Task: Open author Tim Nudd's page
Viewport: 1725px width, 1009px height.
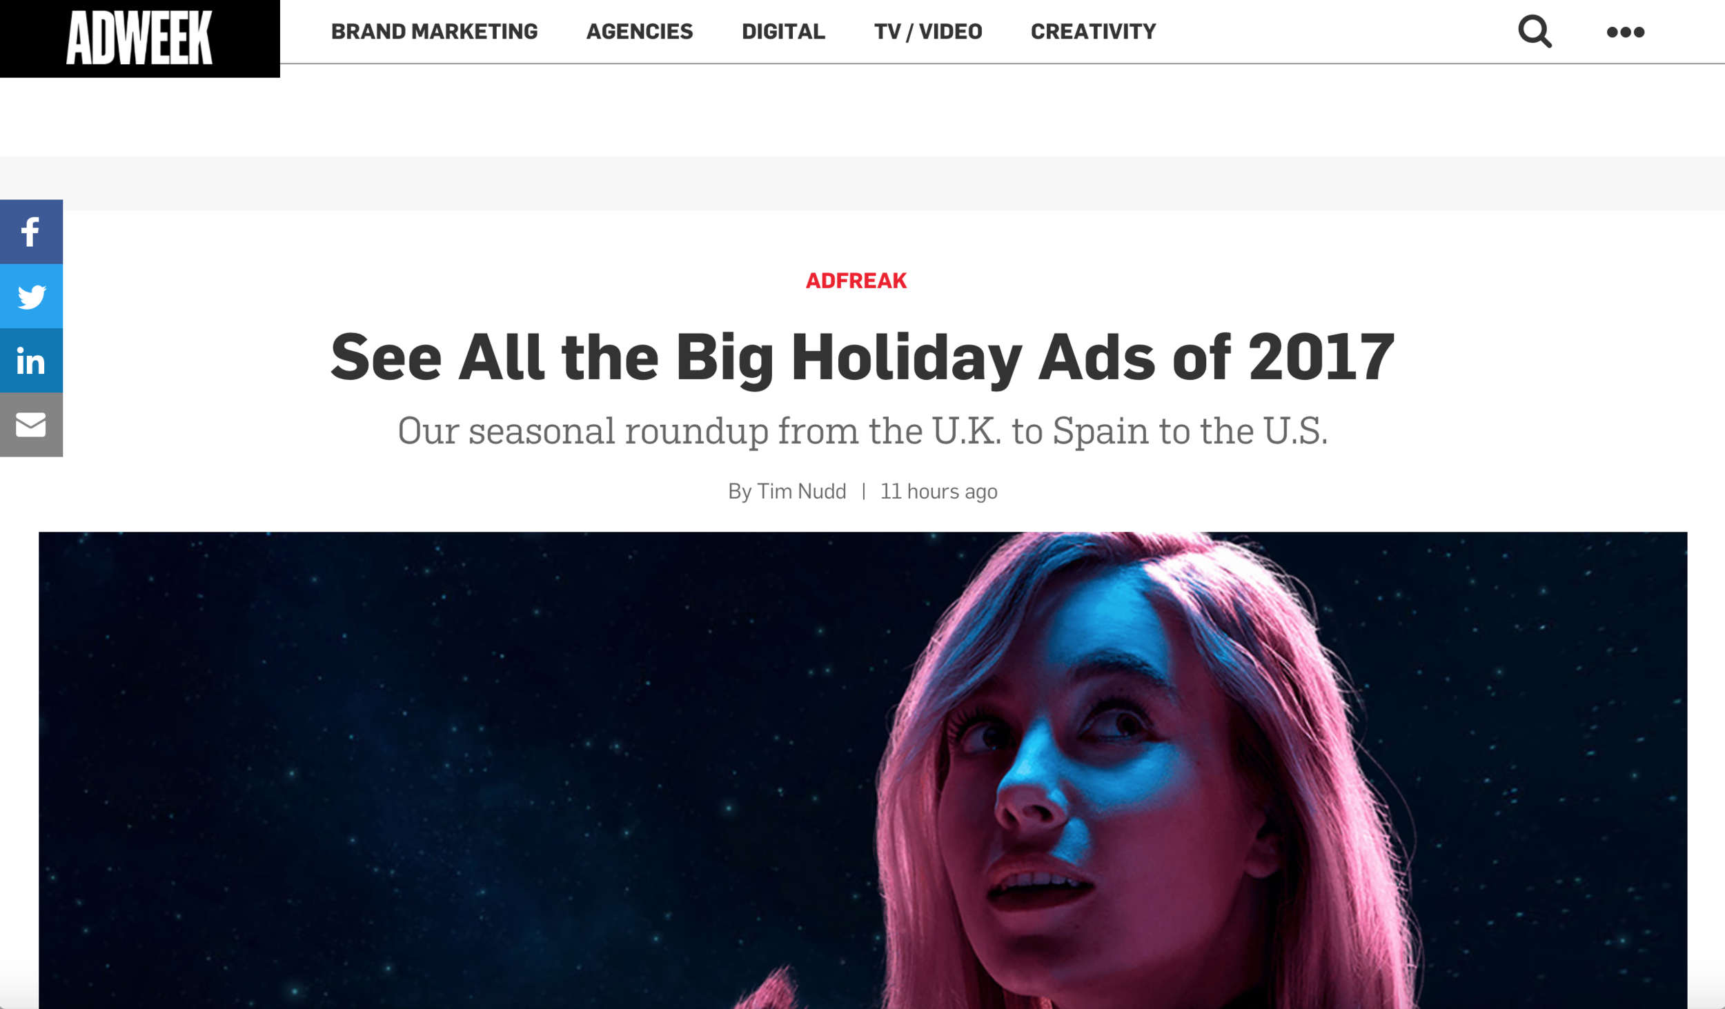Action: click(x=801, y=491)
